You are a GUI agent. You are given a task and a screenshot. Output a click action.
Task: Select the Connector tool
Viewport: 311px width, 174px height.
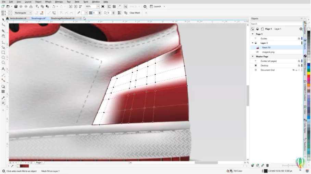tap(3, 80)
